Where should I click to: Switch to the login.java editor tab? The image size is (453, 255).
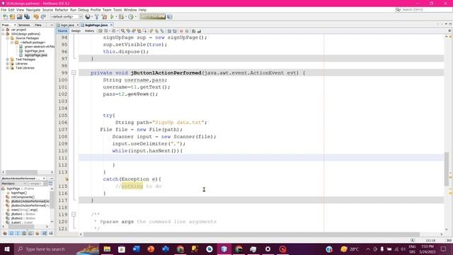pos(67,25)
